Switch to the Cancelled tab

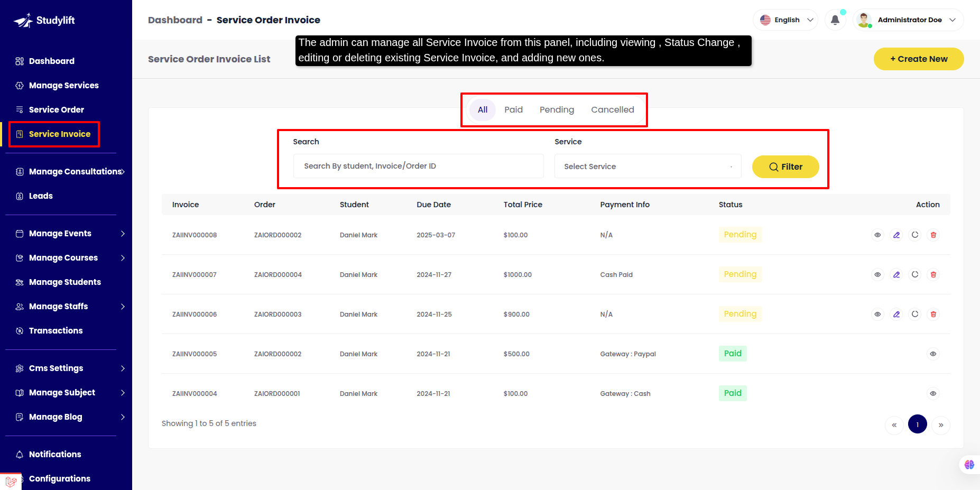coord(613,110)
